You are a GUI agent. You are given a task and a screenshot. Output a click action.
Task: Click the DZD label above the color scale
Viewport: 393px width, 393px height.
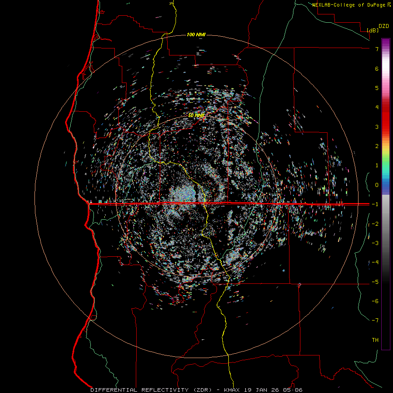(384, 26)
